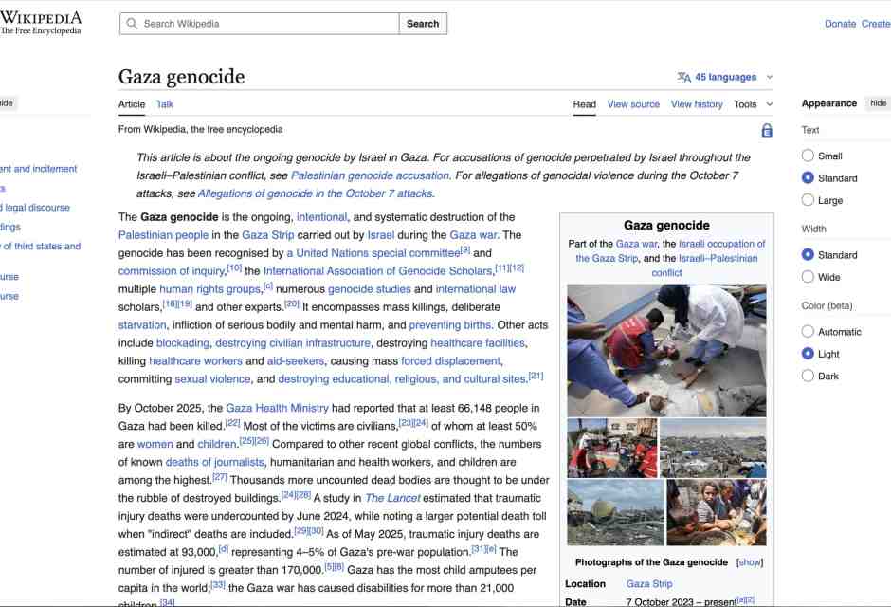Select Small text size
Image resolution: width=891 pixels, height=607 pixels.
point(808,156)
